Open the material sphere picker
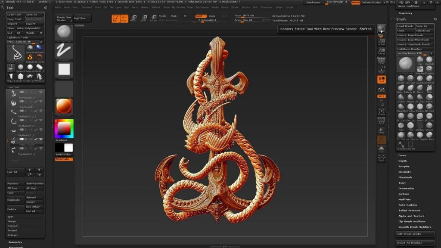Image resolution: width=441 pixels, height=248 pixels. tap(64, 107)
